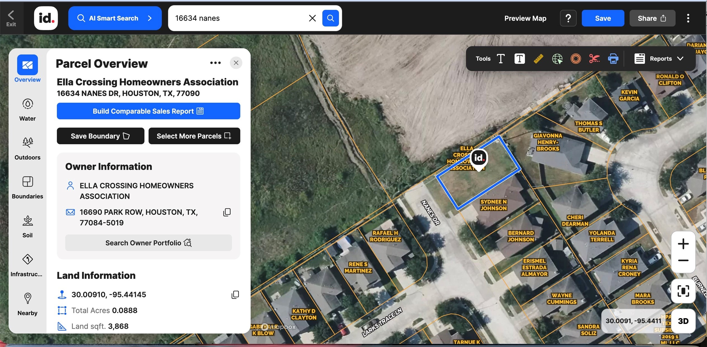
Task: Click the id. logo
Action: 46,18
